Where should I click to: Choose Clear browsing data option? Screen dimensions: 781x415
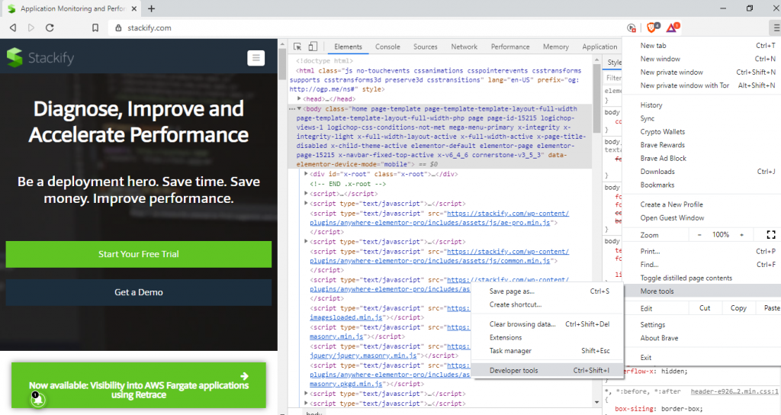click(x=547, y=323)
